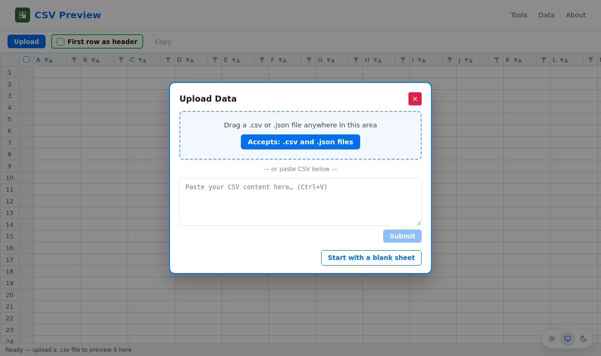The image size is (601, 356).
Task: Open column K filter dropdown
Action: (x=544, y=60)
